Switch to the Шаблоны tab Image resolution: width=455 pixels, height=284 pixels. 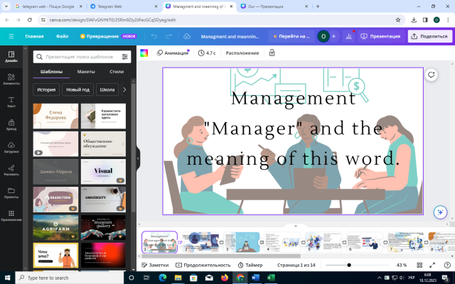[x=51, y=72]
